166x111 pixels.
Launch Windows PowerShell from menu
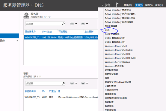(116, 46)
